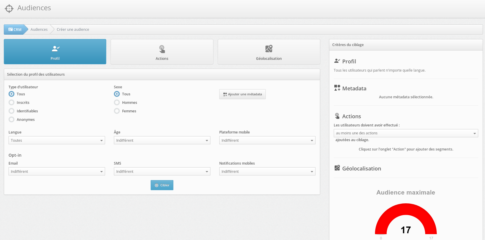Open the Langue dropdown
Screen dimensions: 485x240
pyautogui.click(x=57, y=140)
